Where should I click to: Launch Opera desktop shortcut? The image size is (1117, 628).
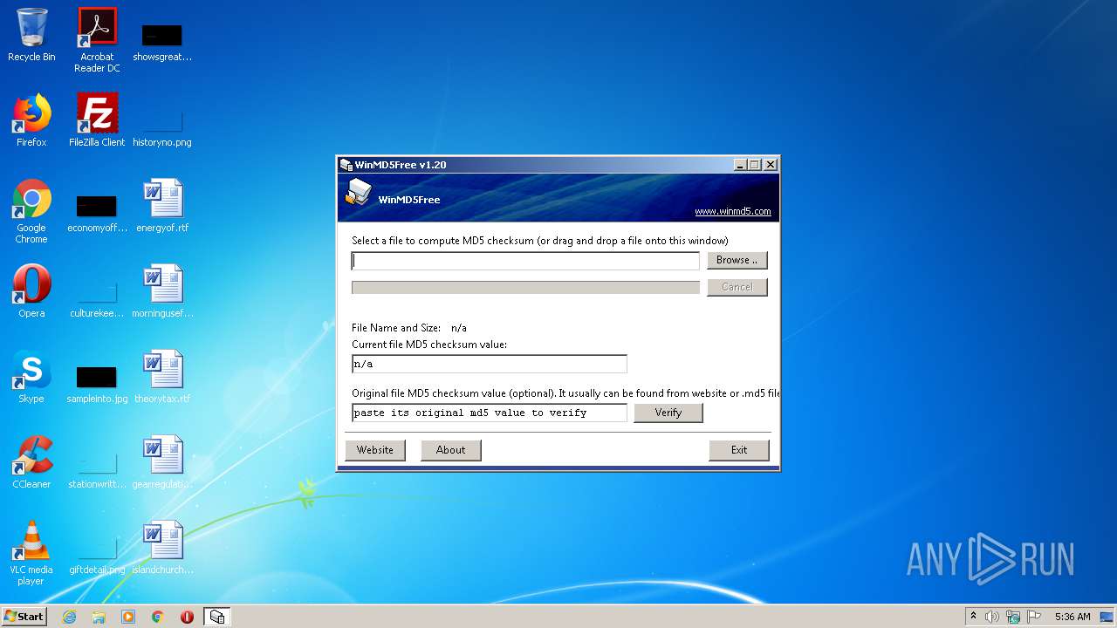[31, 291]
